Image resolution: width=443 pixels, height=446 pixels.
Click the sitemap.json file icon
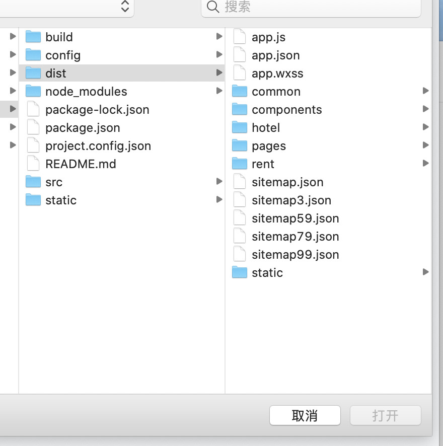(x=239, y=182)
